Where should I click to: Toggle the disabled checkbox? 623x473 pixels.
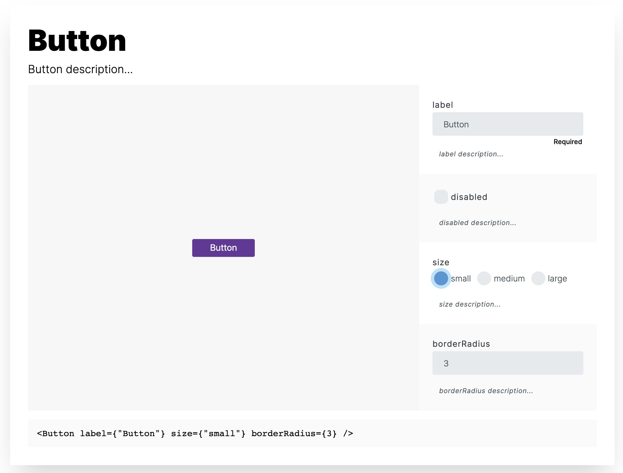pos(441,197)
